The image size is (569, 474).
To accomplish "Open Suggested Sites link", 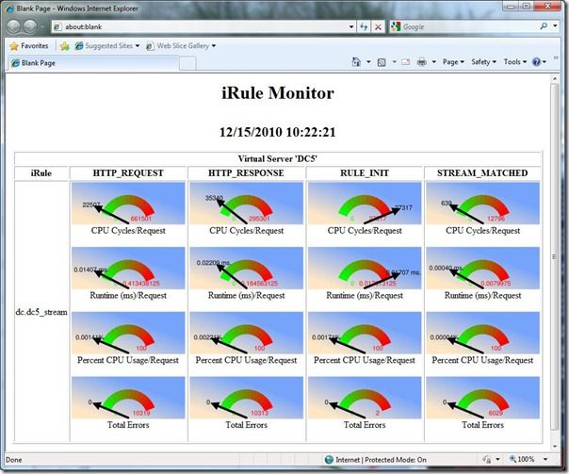I will [105, 46].
